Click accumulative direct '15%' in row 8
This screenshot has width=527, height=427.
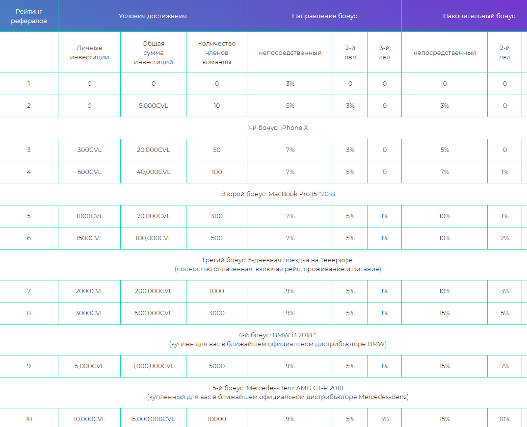(x=445, y=313)
